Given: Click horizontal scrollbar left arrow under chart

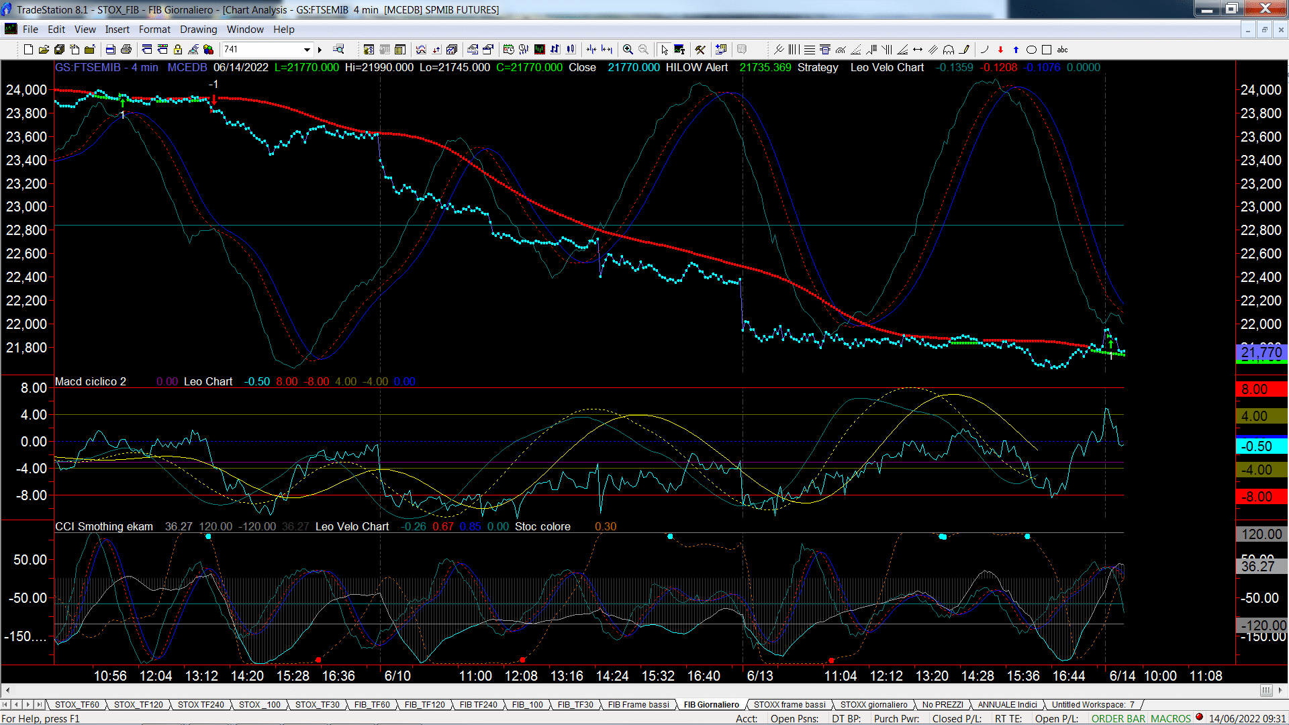Looking at the screenshot, I should tap(7, 690).
